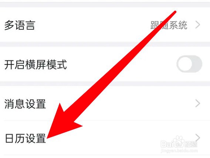This screenshot has height=158, width=210.
Task: Click the thin tail end of the red arrow
Action: pos(175,12)
